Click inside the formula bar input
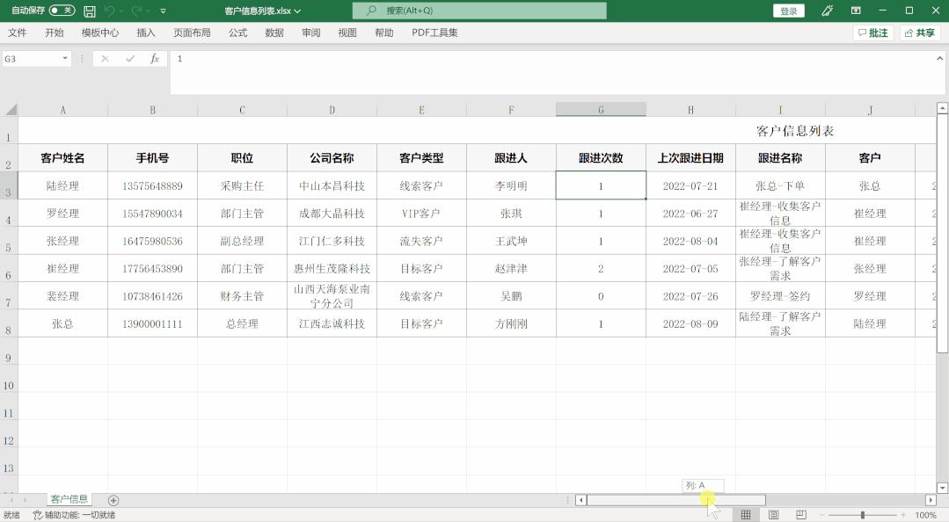Image resolution: width=949 pixels, height=522 pixels. (551, 73)
